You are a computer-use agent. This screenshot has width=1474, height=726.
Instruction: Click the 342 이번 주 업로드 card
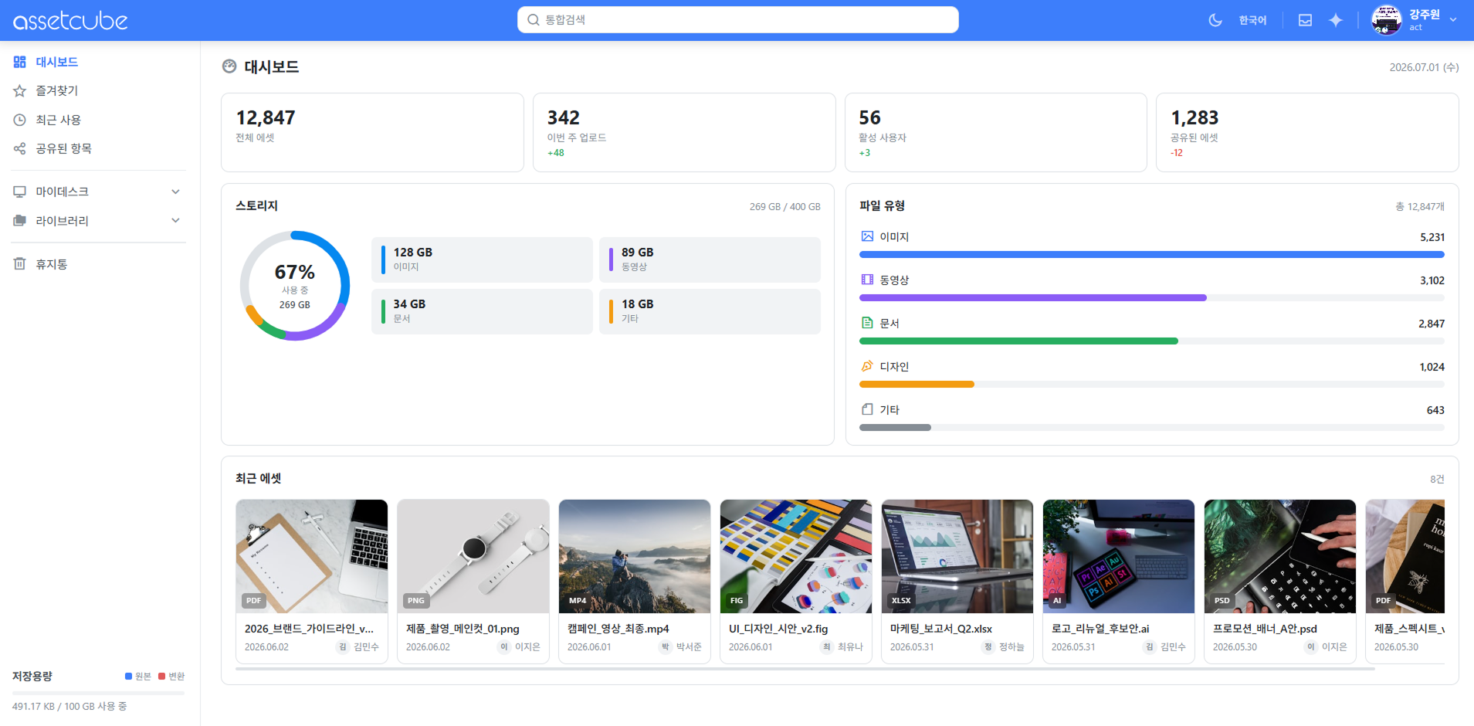pyautogui.click(x=684, y=132)
